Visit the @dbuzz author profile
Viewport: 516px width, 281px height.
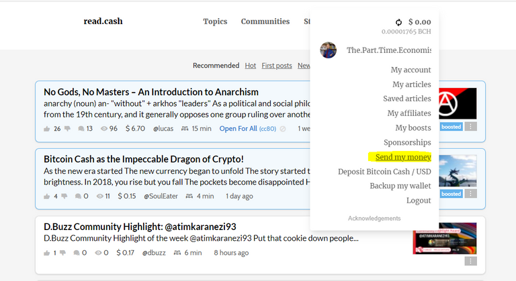point(154,253)
